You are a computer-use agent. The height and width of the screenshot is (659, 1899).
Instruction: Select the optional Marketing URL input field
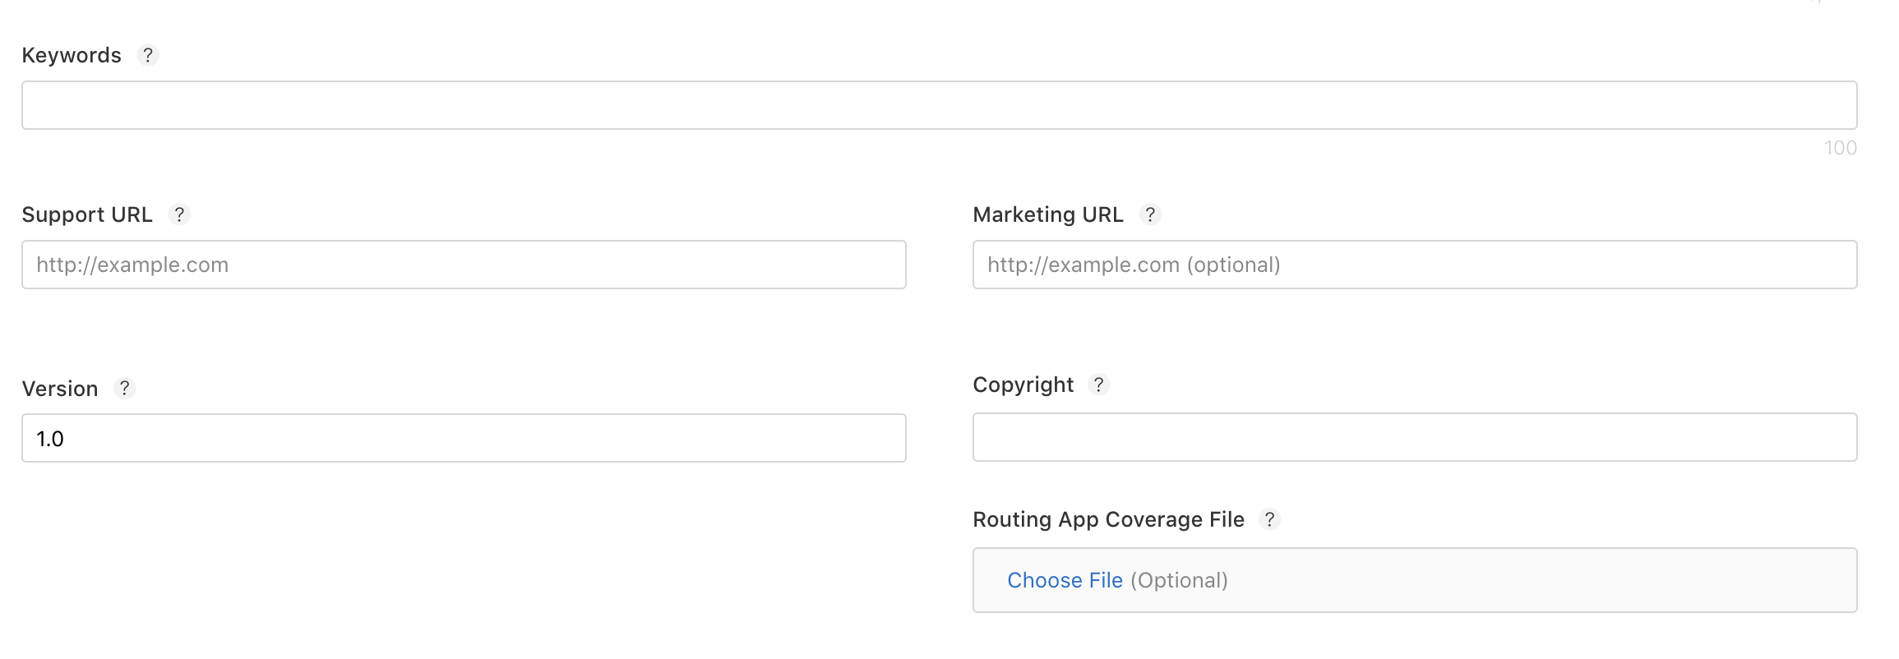tap(1414, 265)
